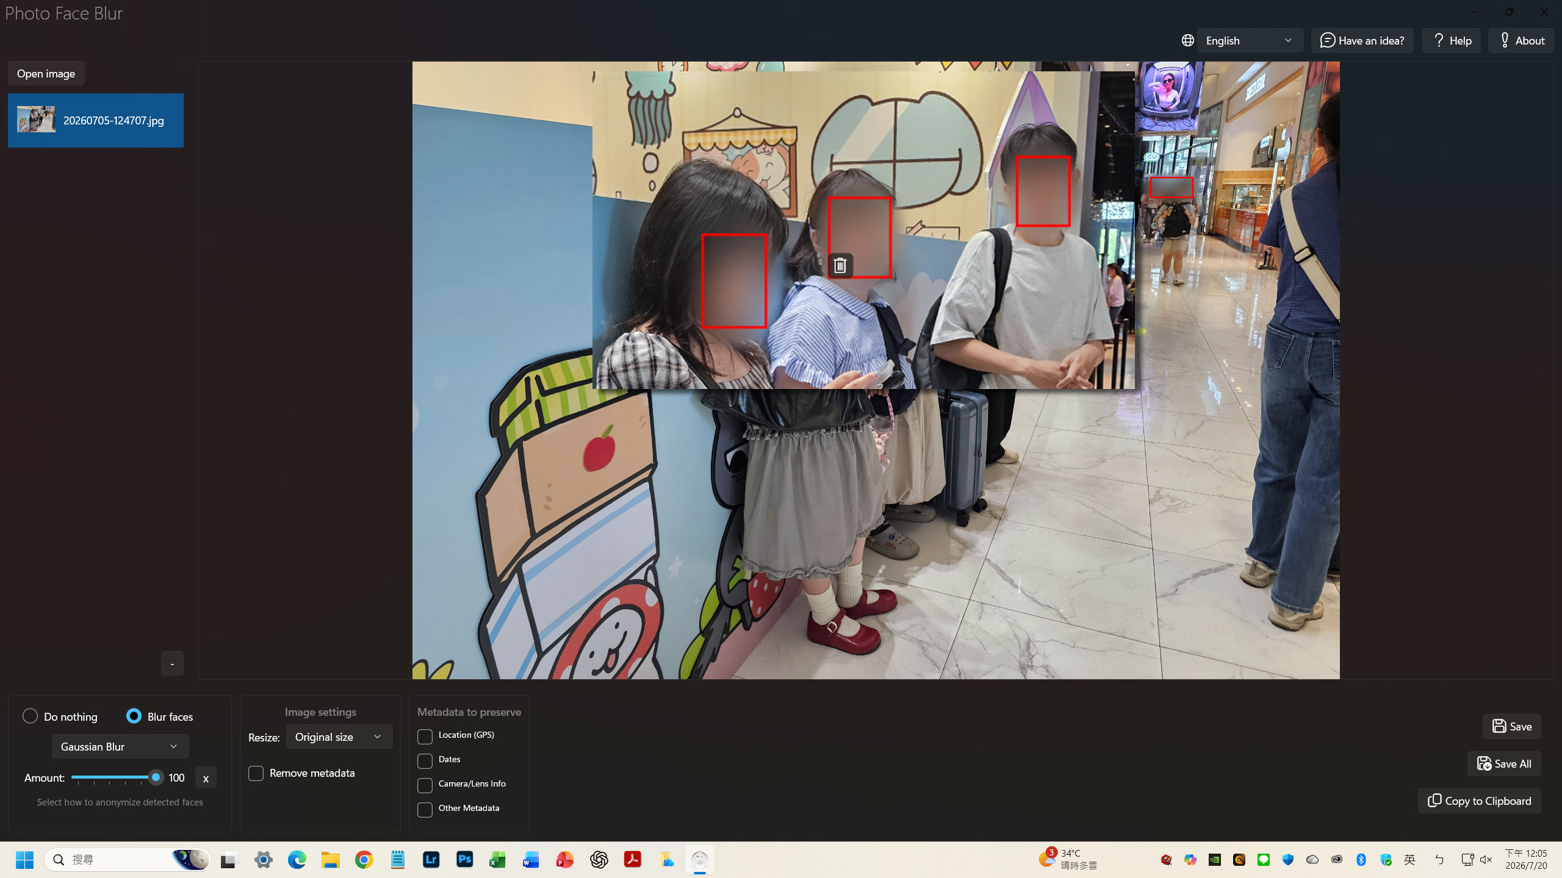Open Photoshop from the taskbar
1562x878 pixels.
coord(464,860)
